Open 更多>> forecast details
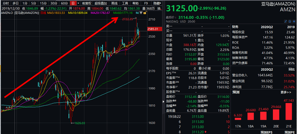 [286, 93]
